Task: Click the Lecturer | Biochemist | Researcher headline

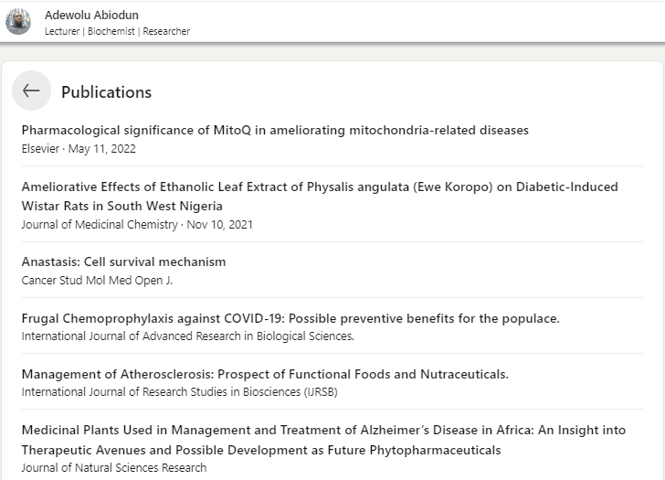Action: coord(118,31)
